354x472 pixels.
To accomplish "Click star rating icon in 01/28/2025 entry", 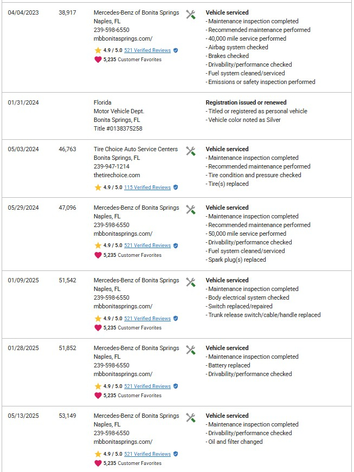I will pos(98,386).
